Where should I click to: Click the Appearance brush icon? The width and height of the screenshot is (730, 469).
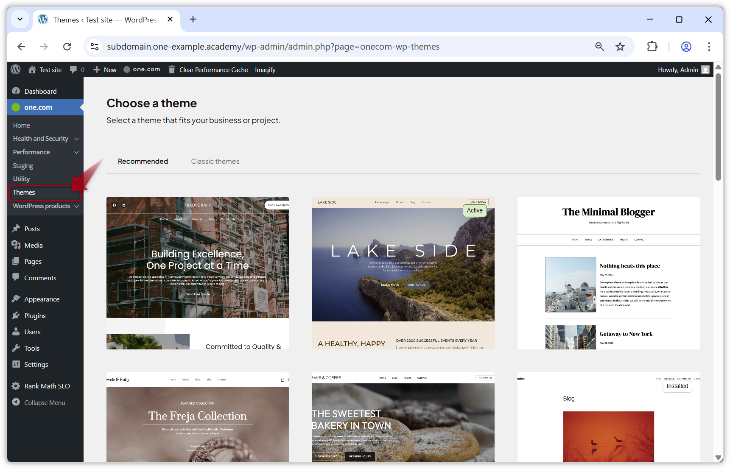point(16,299)
